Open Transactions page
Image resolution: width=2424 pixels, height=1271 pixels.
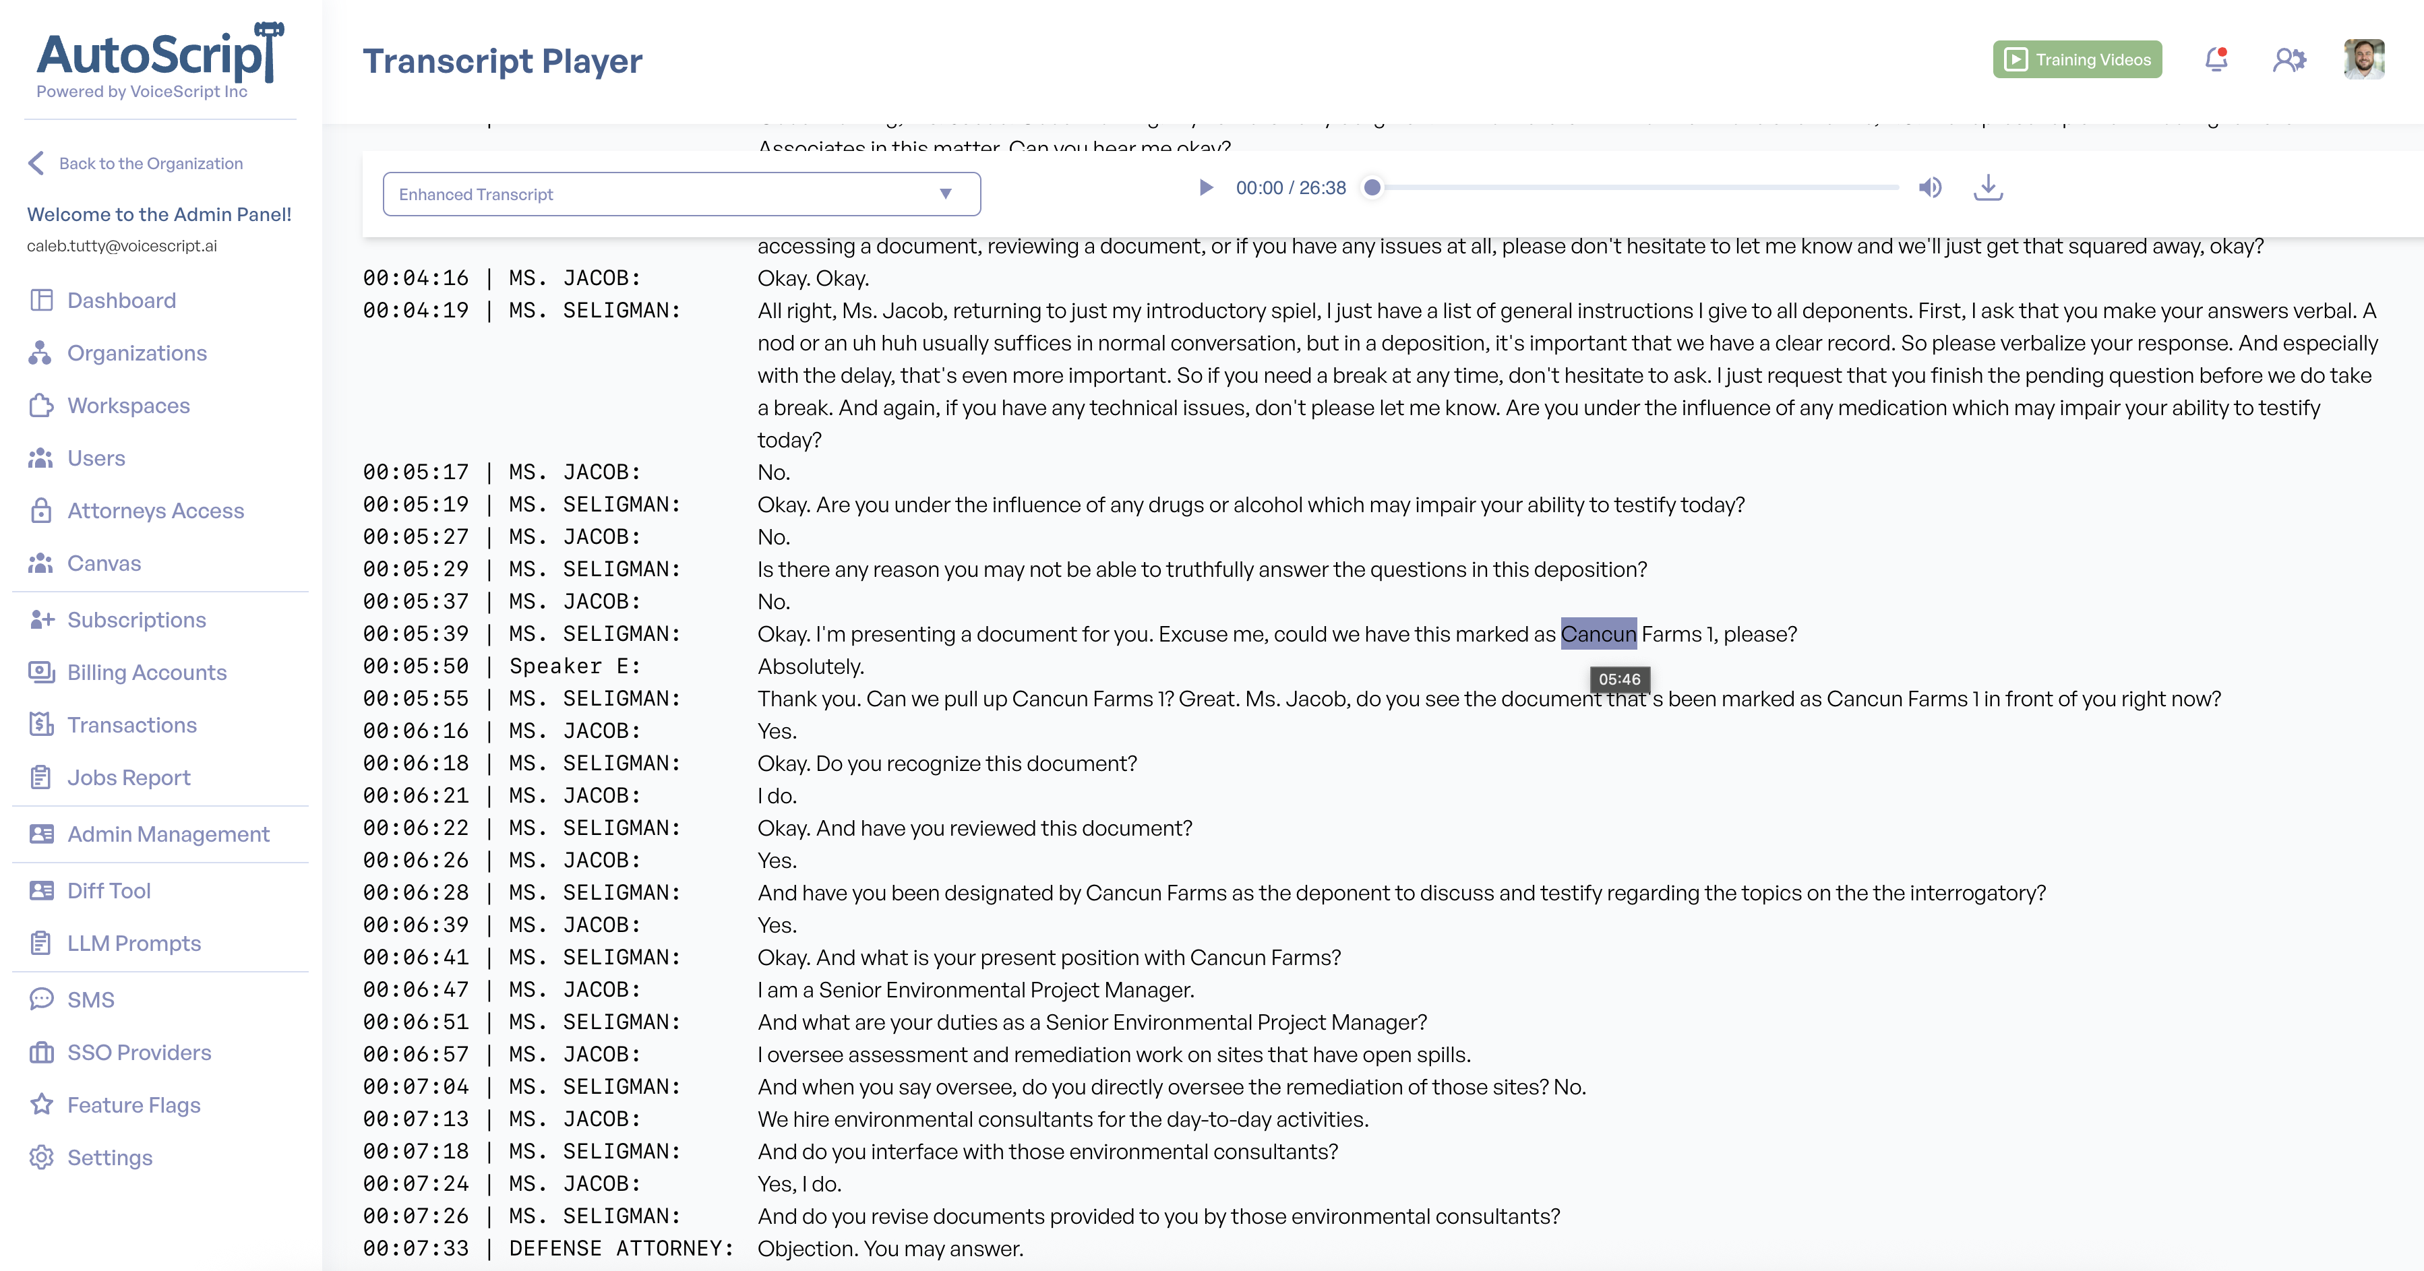pyautogui.click(x=131, y=725)
